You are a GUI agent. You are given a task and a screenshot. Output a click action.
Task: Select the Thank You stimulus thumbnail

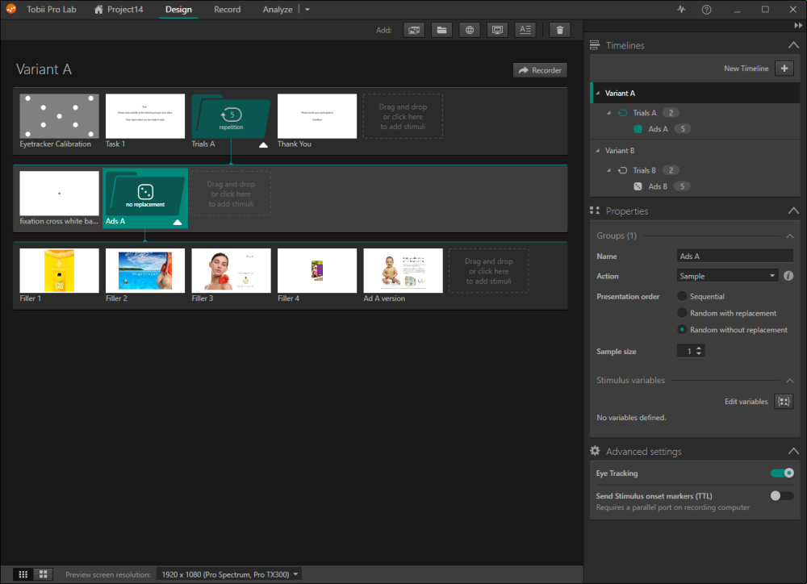point(317,116)
